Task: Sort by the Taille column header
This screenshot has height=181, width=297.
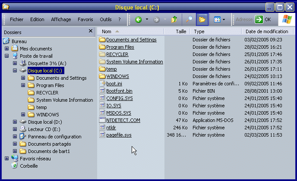Action: pyautogui.click(x=177, y=31)
